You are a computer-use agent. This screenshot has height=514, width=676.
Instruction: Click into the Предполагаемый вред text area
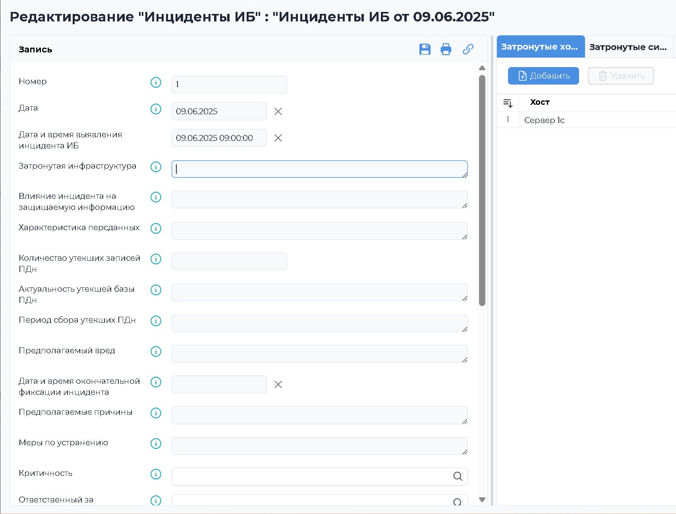tap(319, 354)
